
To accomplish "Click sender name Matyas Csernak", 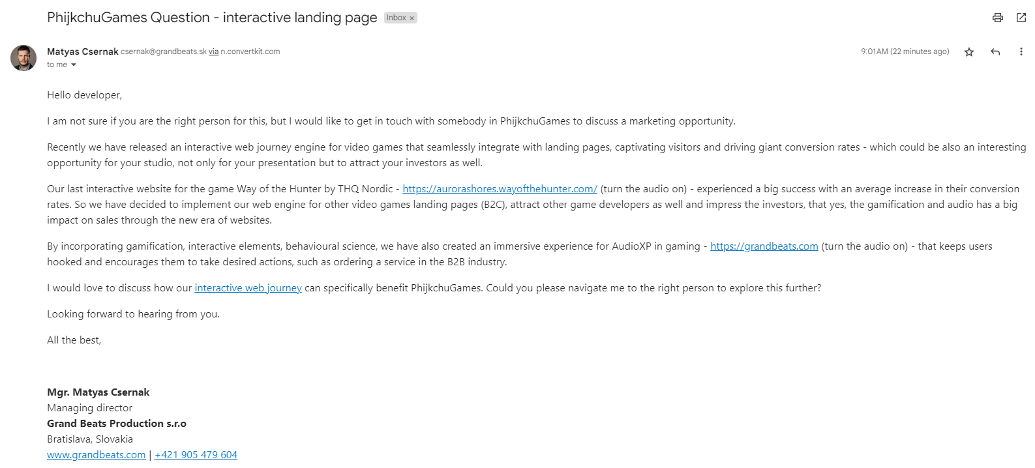I will coord(83,51).
